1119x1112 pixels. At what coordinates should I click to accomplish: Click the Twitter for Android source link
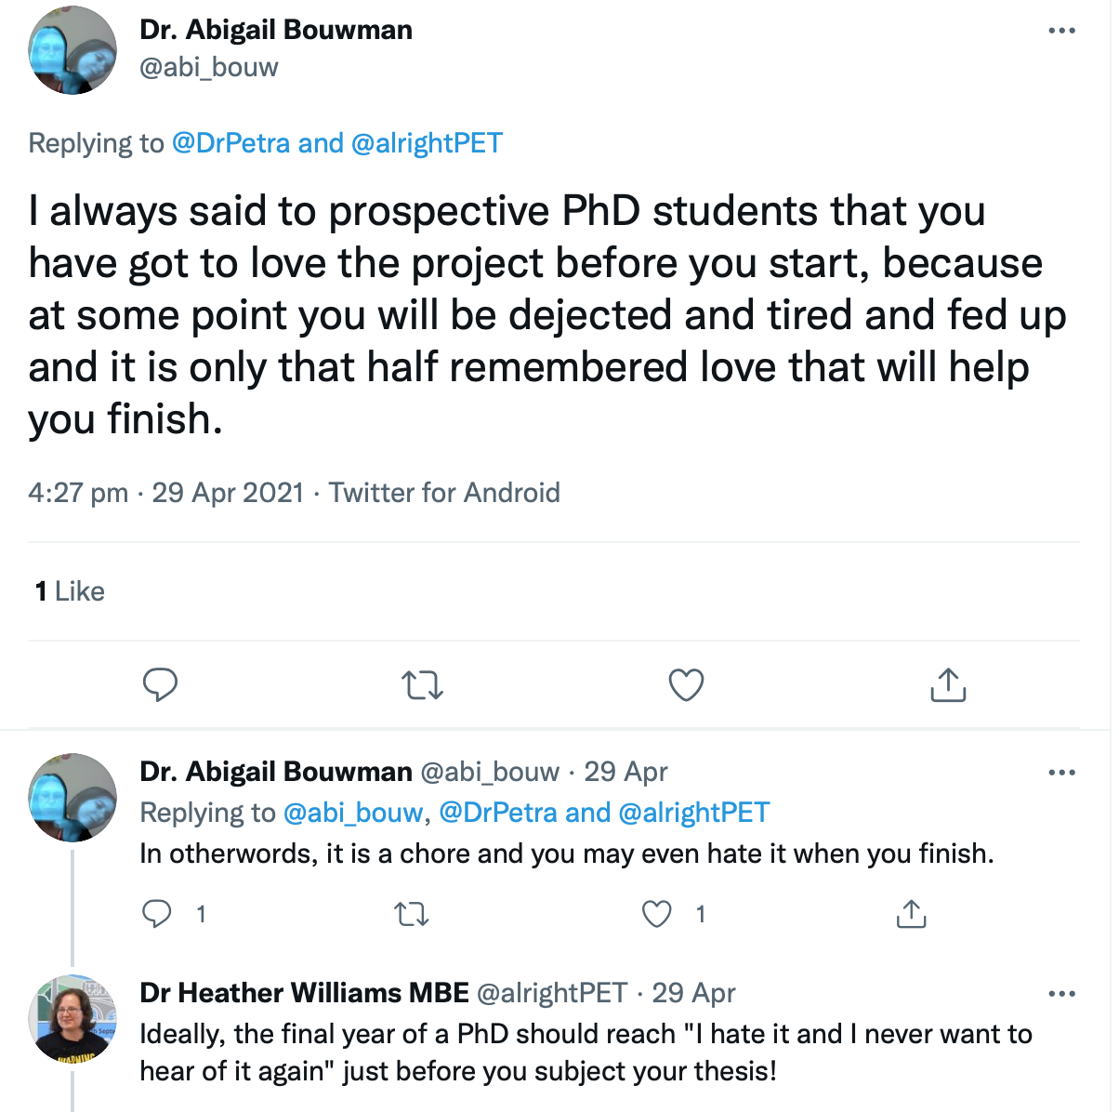click(x=444, y=493)
